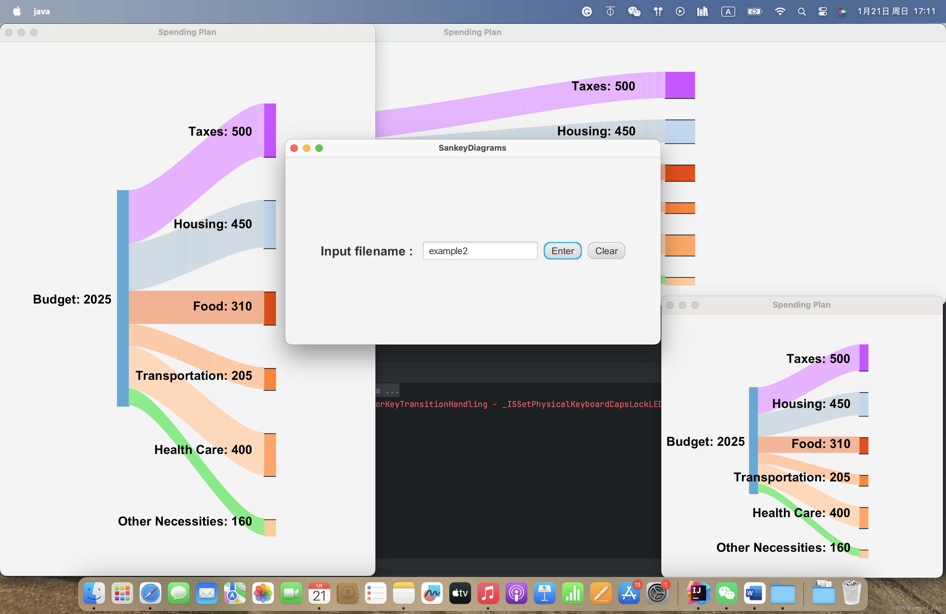Click the Grammarly icon in menu bar
This screenshot has width=946, height=614.
click(586, 11)
